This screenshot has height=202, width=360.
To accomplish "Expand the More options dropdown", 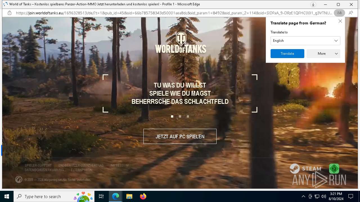I will pos(323,54).
